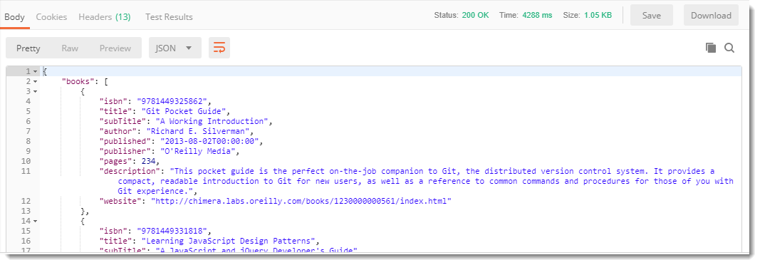Toggle the line wrap icon

[219, 48]
